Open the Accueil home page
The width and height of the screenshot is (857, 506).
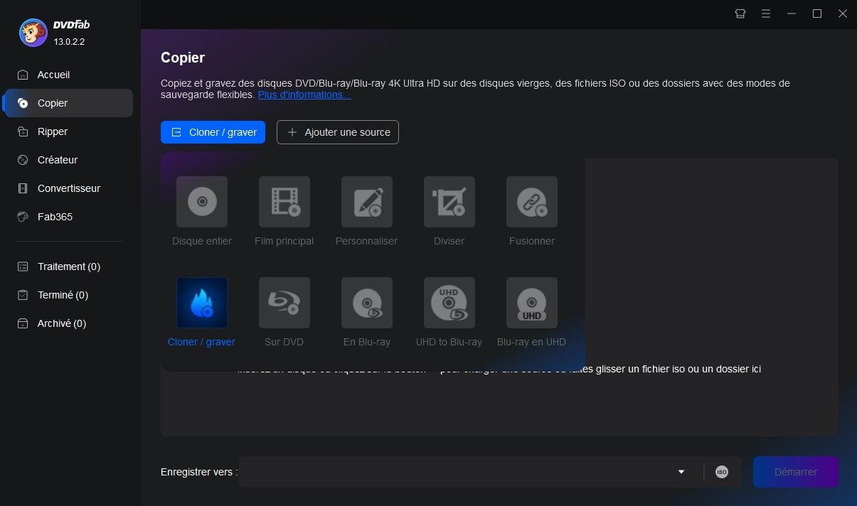tap(68, 75)
